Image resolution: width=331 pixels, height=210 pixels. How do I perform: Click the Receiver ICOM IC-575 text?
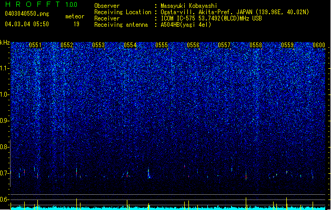pos(211,18)
